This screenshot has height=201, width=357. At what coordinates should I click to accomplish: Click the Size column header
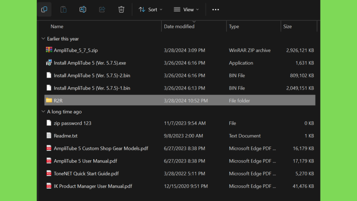(288, 27)
